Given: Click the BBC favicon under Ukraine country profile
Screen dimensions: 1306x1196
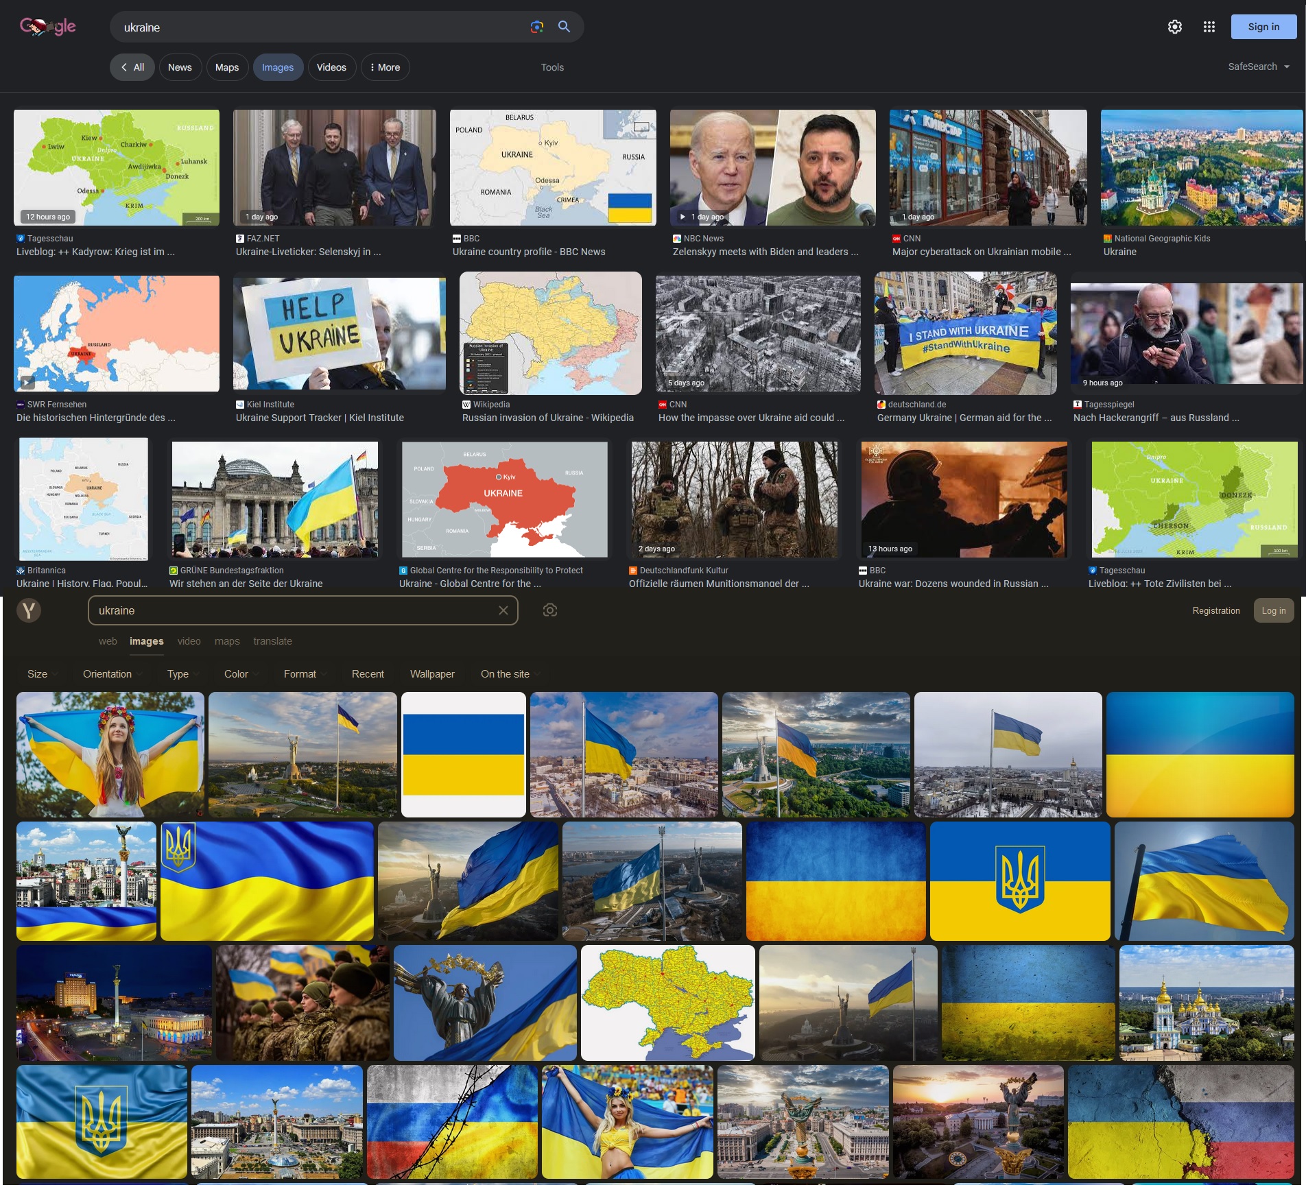Looking at the screenshot, I should (x=456, y=239).
